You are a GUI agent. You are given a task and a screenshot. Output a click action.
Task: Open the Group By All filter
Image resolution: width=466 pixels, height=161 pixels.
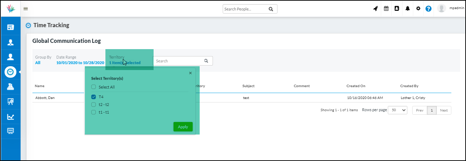point(38,63)
